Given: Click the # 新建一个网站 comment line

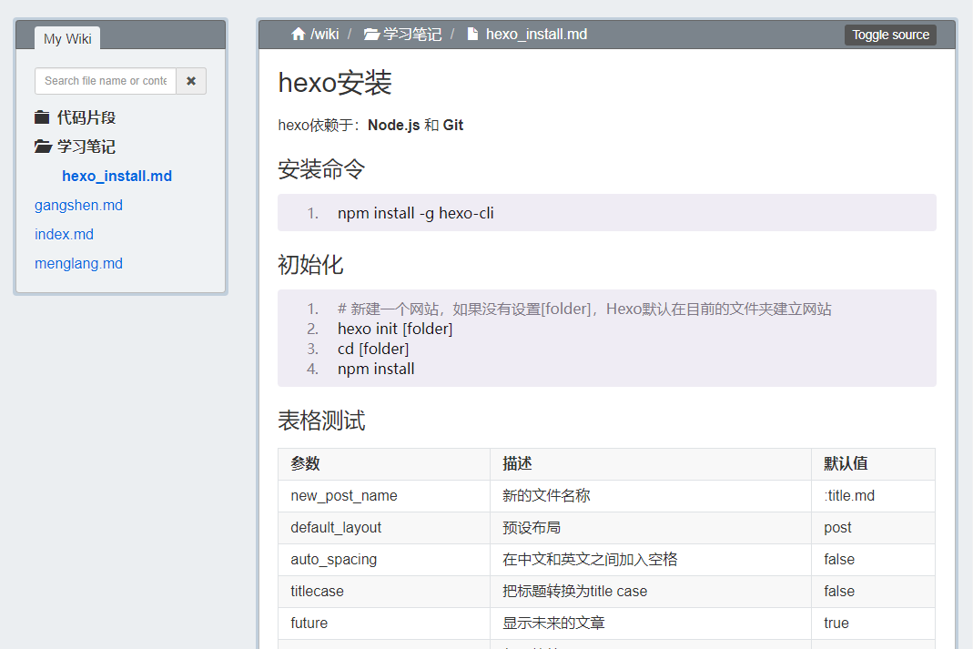Looking at the screenshot, I should pos(584,309).
